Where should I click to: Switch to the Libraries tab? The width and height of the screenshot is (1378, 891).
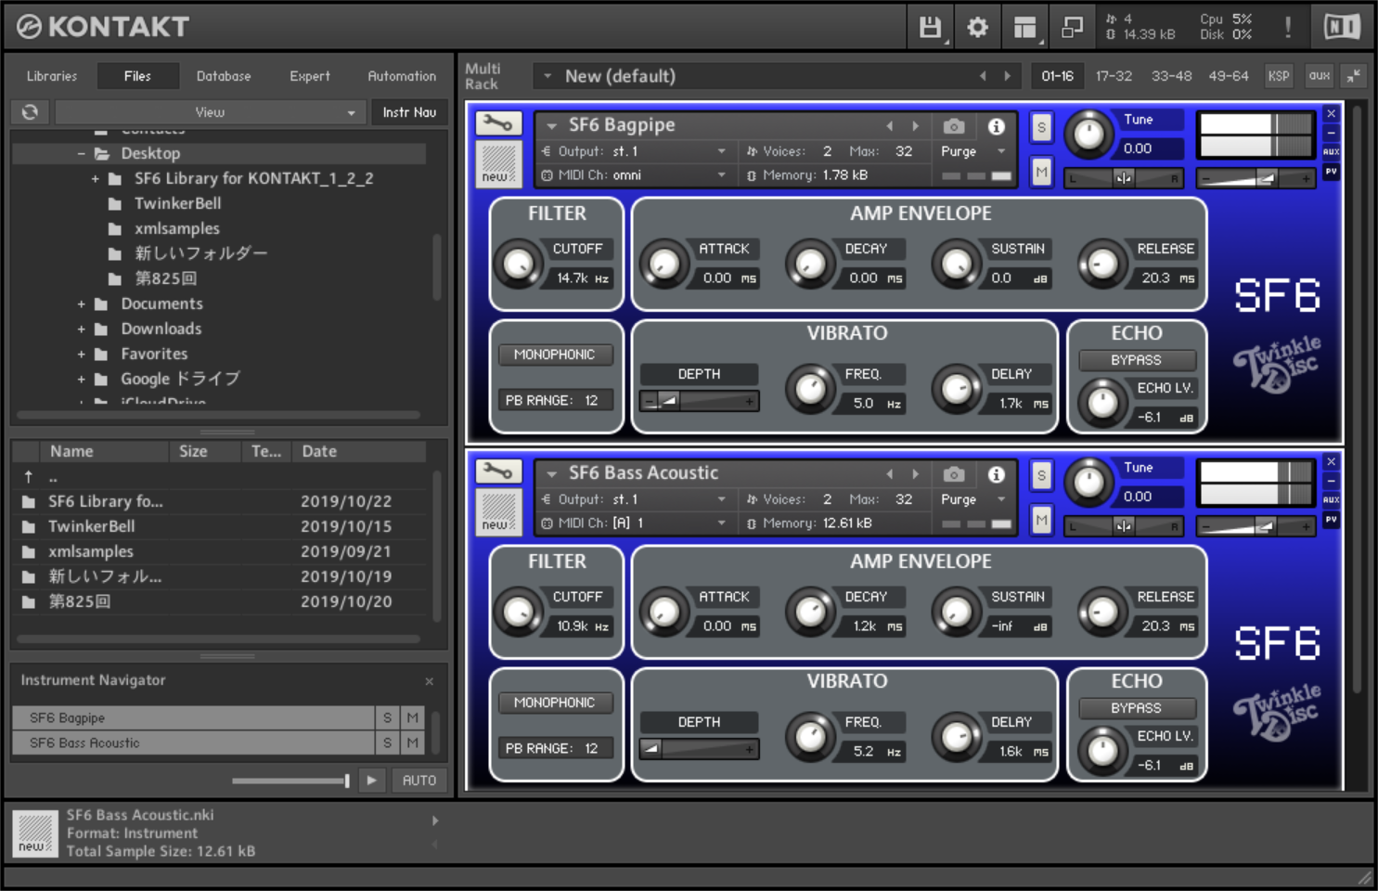tap(52, 76)
